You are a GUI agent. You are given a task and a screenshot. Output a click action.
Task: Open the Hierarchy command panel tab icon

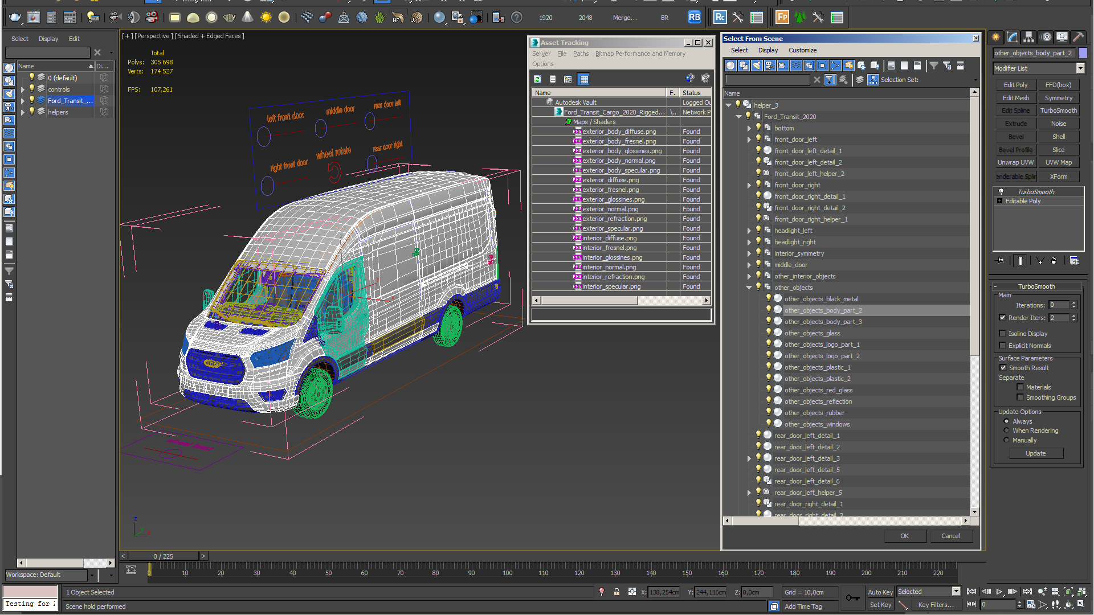click(1028, 37)
